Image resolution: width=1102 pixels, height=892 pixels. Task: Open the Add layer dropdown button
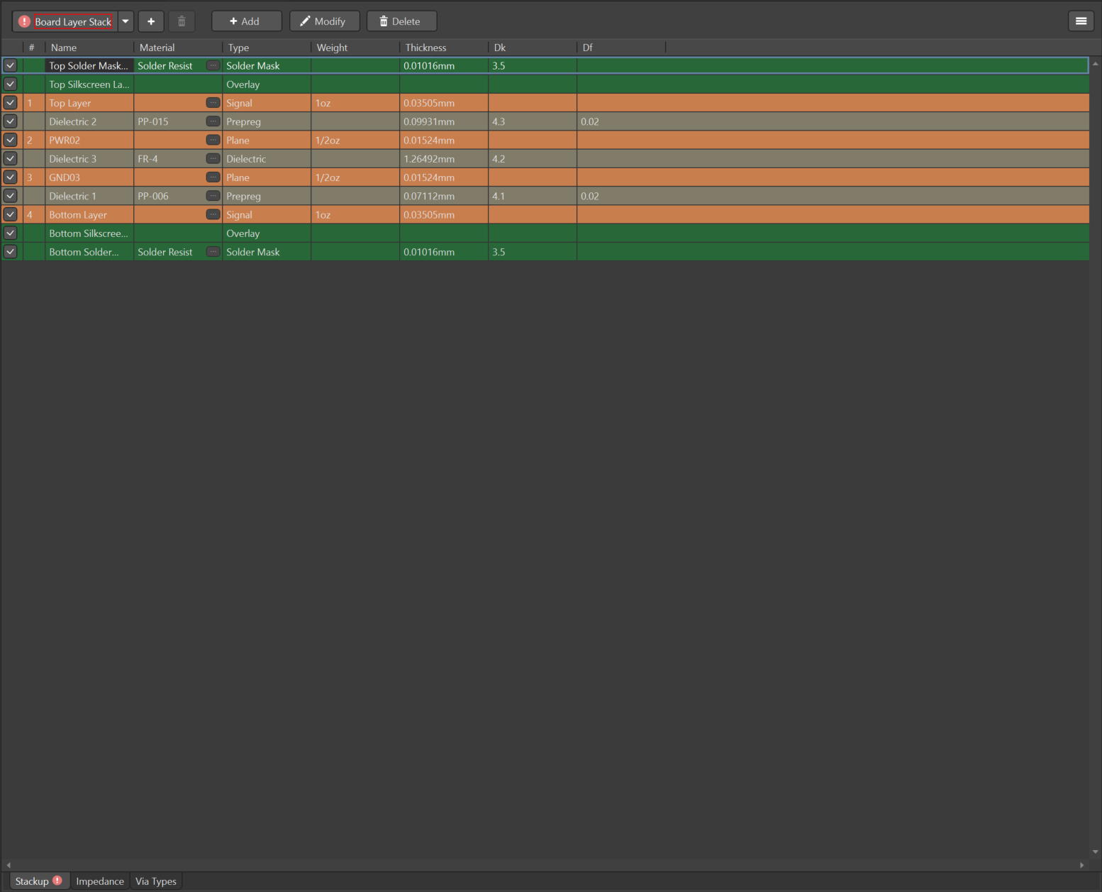click(246, 21)
